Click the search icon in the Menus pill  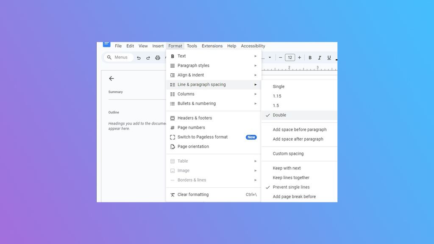point(110,57)
